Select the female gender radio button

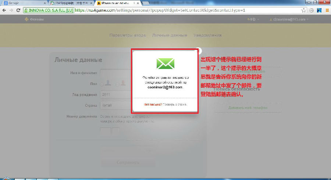point(118,84)
